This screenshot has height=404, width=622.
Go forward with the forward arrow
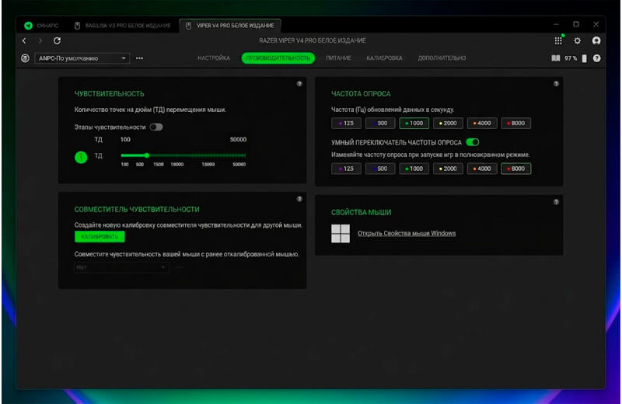click(x=40, y=40)
